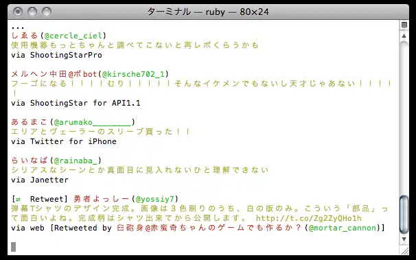
Task: Click the split pane icon above scrollbar
Action: pos(404,25)
